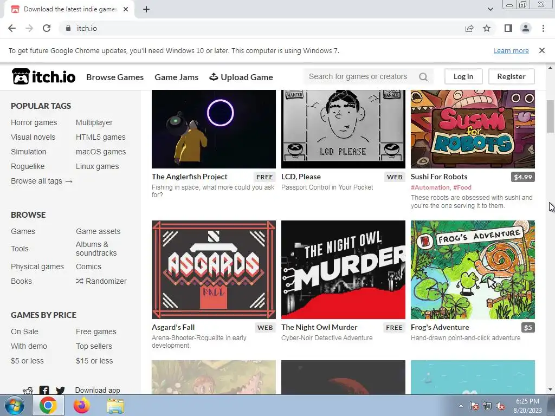Open Roguelike tag
This screenshot has height=416, width=555.
click(x=28, y=166)
